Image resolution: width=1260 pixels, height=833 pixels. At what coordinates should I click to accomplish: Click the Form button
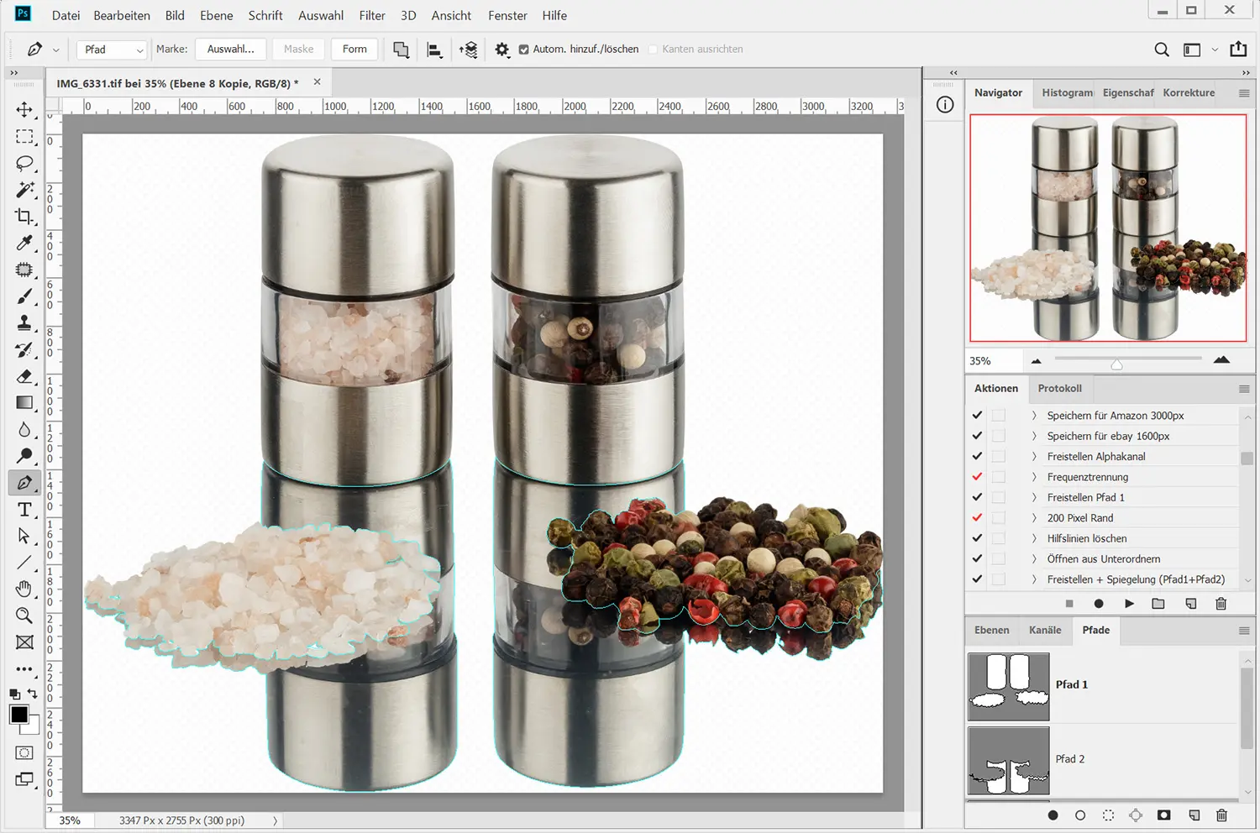point(354,50)
